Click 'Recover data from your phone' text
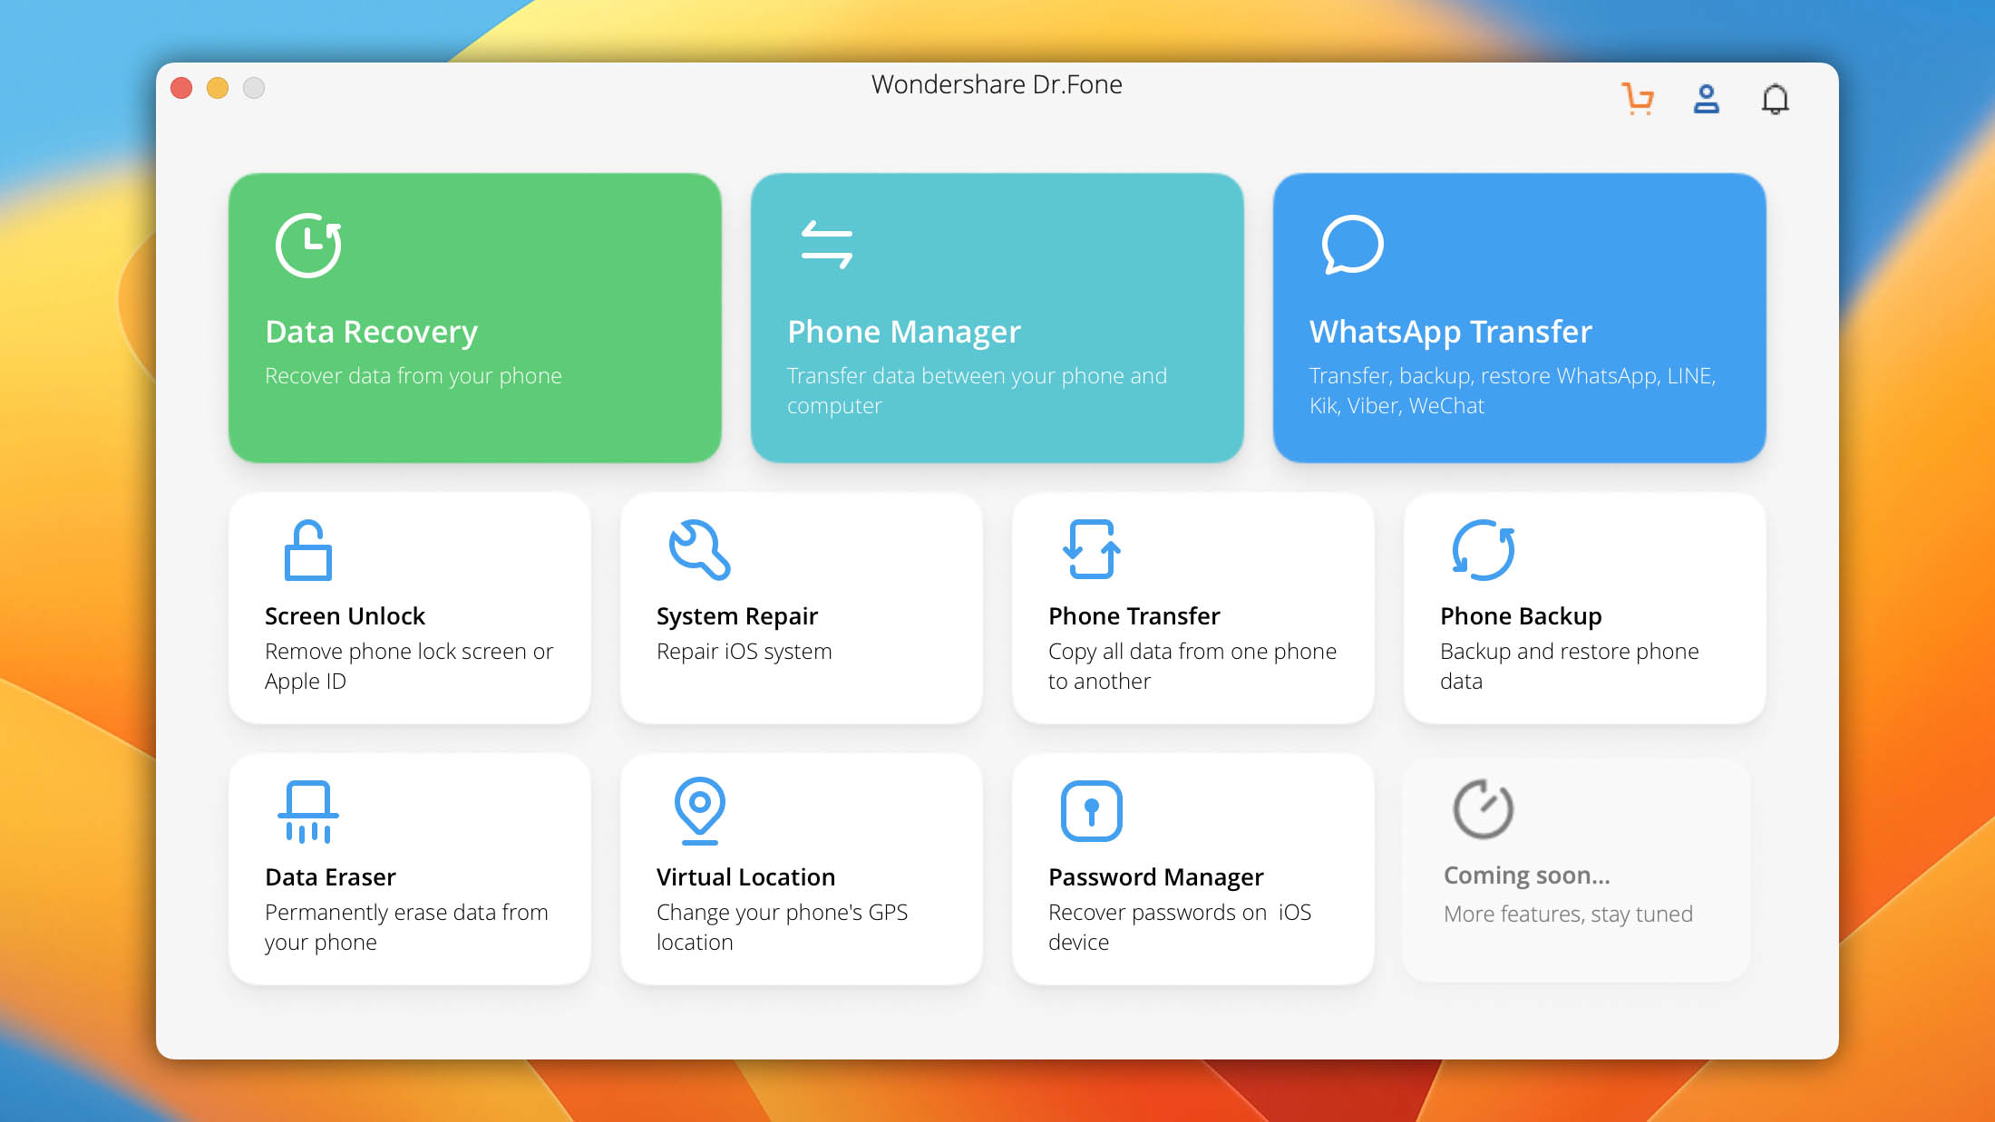The height and width of the screenshot is (1122, 1995). tap(413, 376)
